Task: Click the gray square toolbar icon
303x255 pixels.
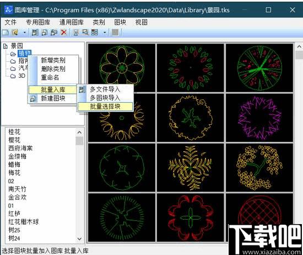Action: point(115,33)
